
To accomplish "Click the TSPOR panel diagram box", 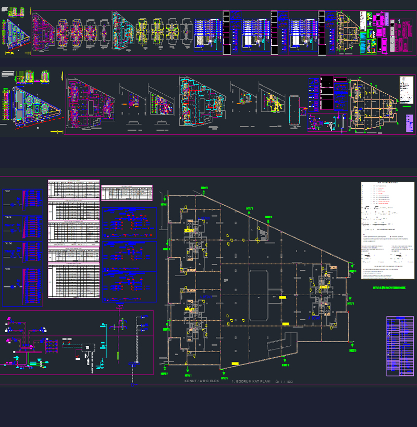I will 22,227.
